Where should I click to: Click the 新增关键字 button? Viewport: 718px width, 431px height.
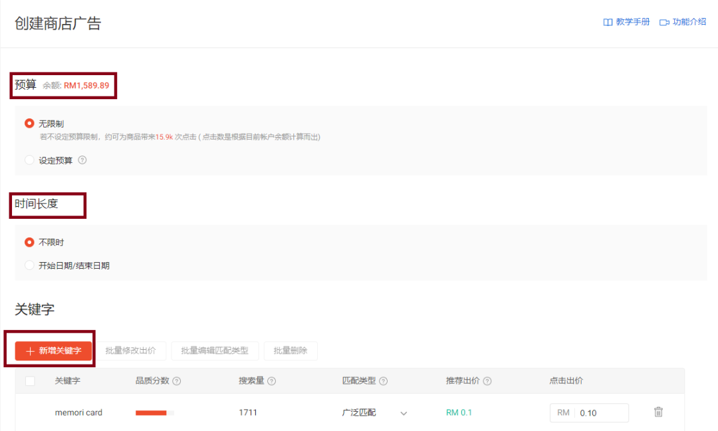53,351
